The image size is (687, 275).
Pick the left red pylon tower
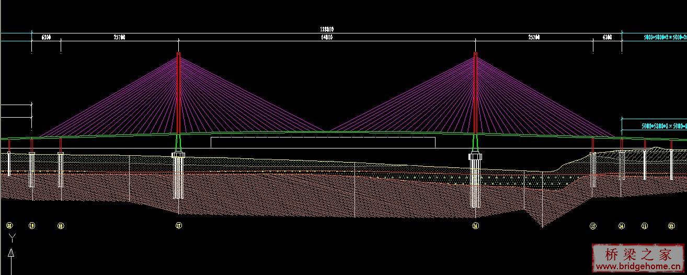pos(178,94)
